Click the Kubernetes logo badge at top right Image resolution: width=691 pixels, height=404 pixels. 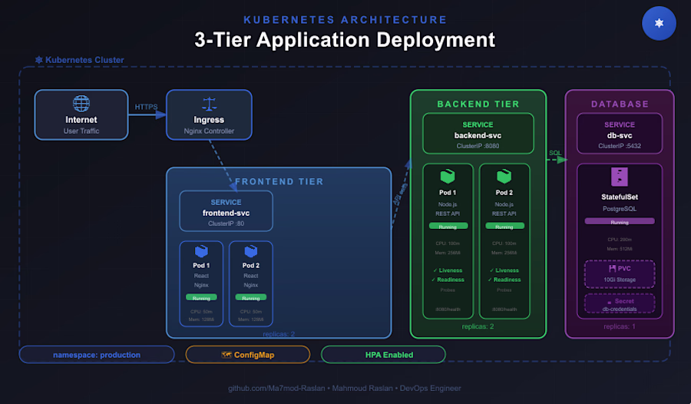tap(659, 23)
